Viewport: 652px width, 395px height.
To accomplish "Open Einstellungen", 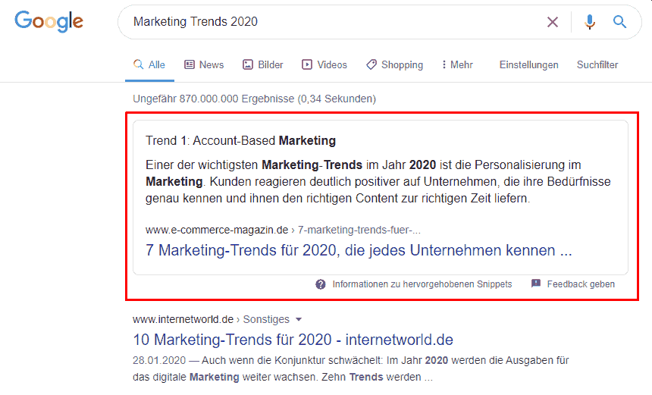I will coord(529,65).
